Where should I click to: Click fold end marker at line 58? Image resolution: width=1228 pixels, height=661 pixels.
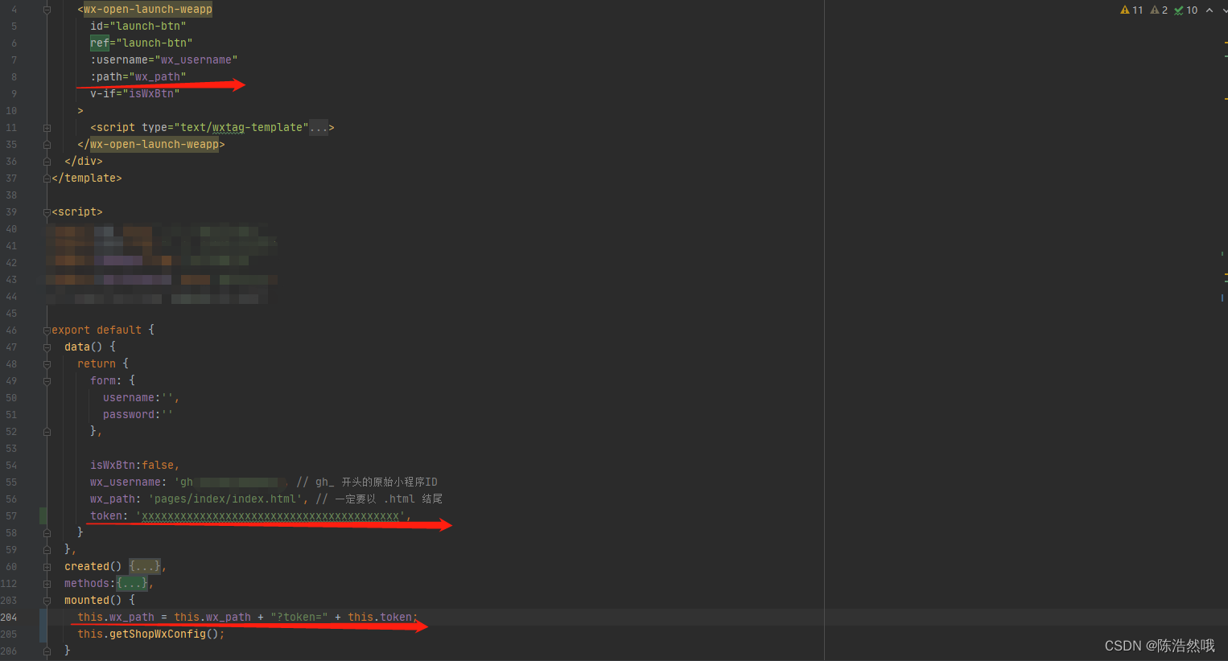pyautogui.click(x=47, y=533)
